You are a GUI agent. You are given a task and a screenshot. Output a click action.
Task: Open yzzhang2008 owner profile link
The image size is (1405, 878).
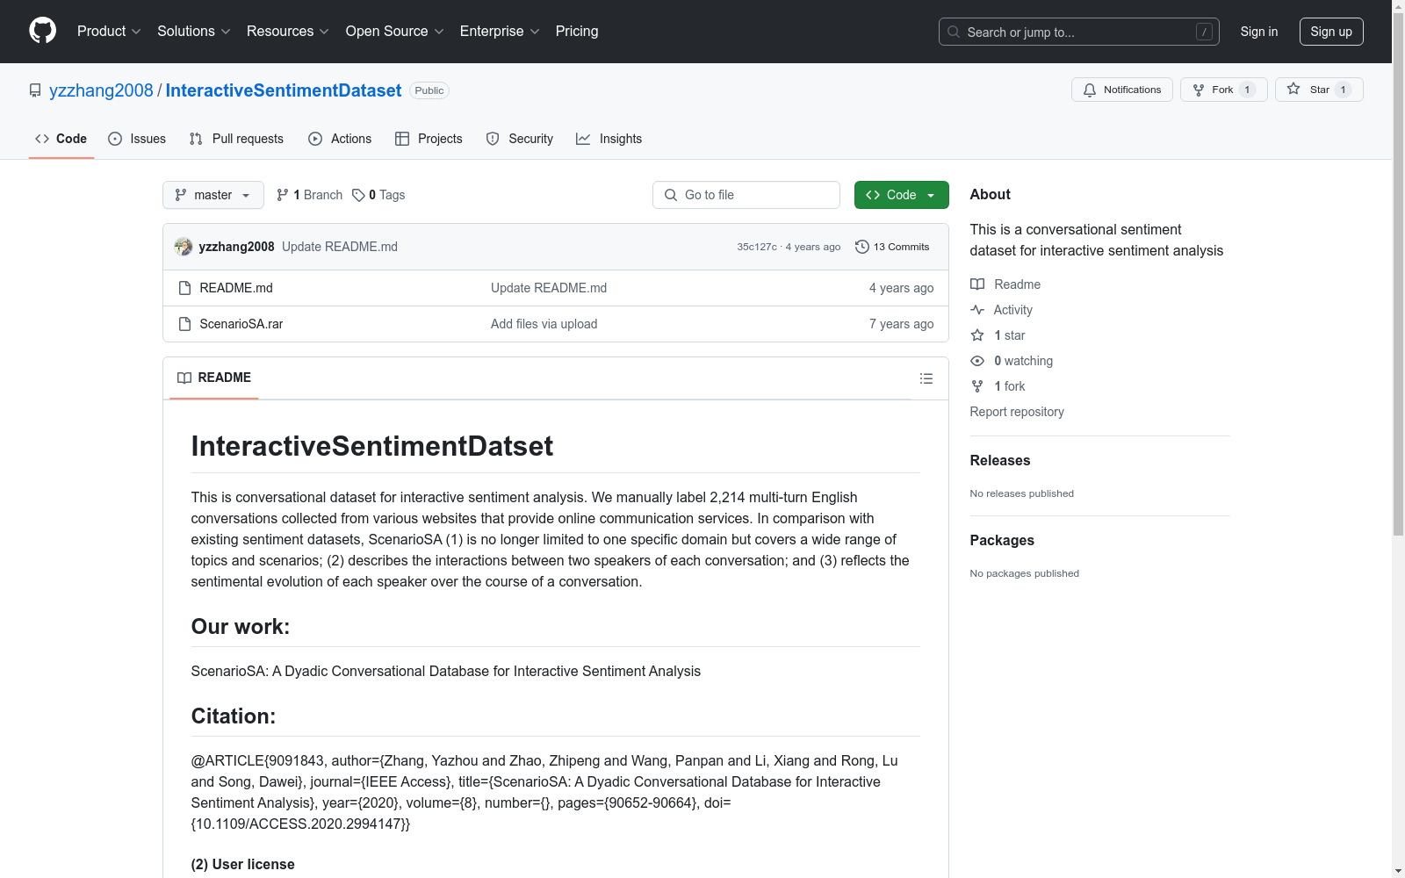[x=101, y=90]
